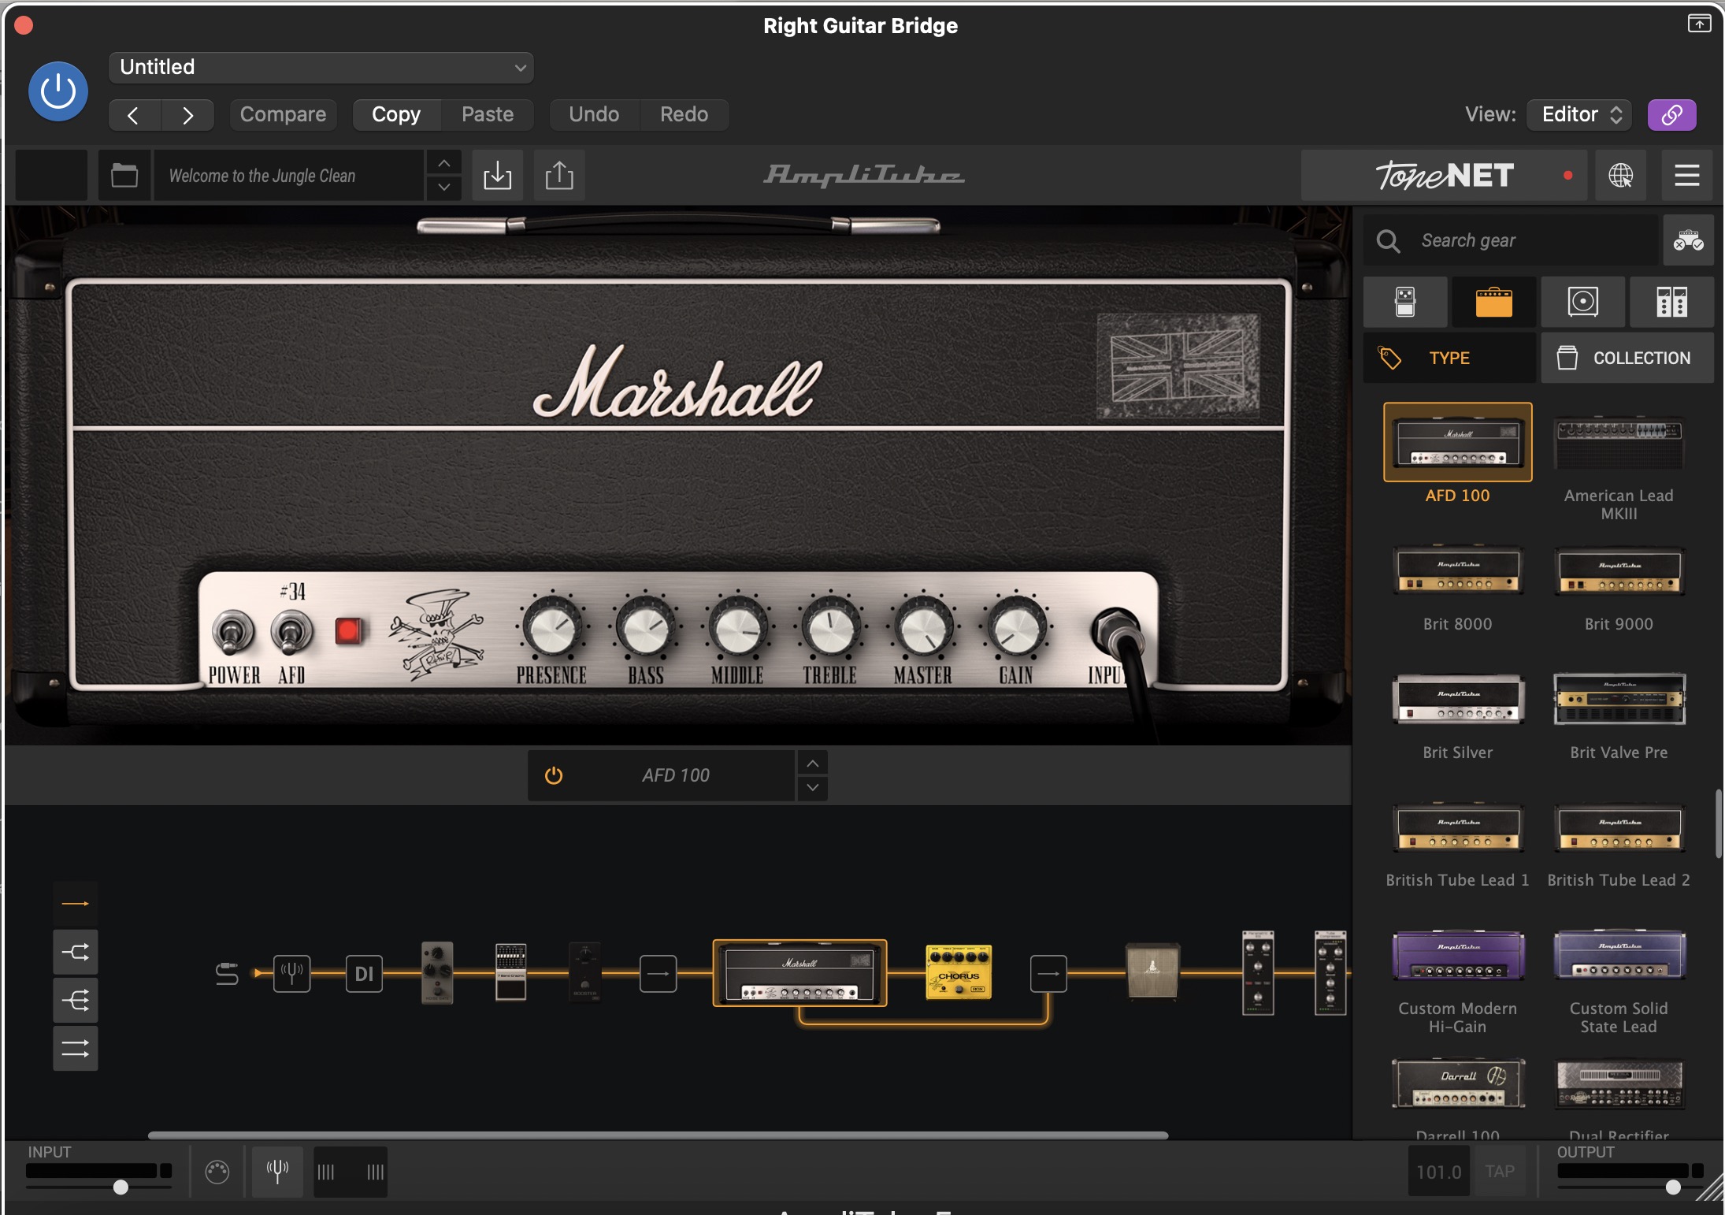Open the Untitled preset dropdown
This screenshot has width=1725, height=1215.
(321, 67)
